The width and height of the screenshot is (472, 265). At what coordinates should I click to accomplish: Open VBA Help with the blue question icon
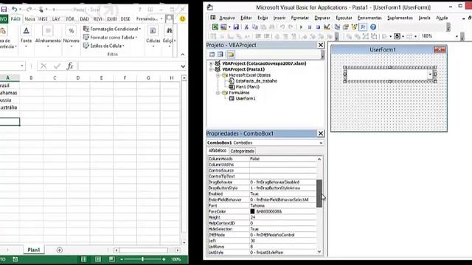coord(373,27)
